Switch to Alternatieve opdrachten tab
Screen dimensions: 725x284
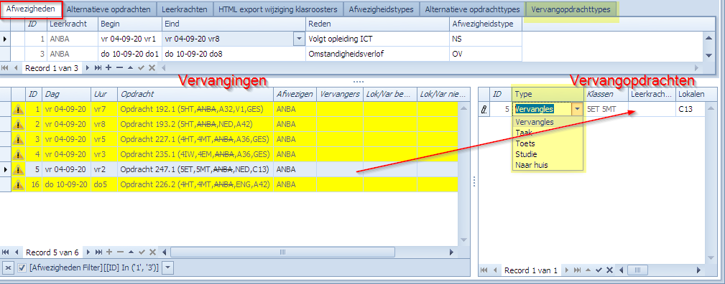pyautogui.click(x=108, y=9)
